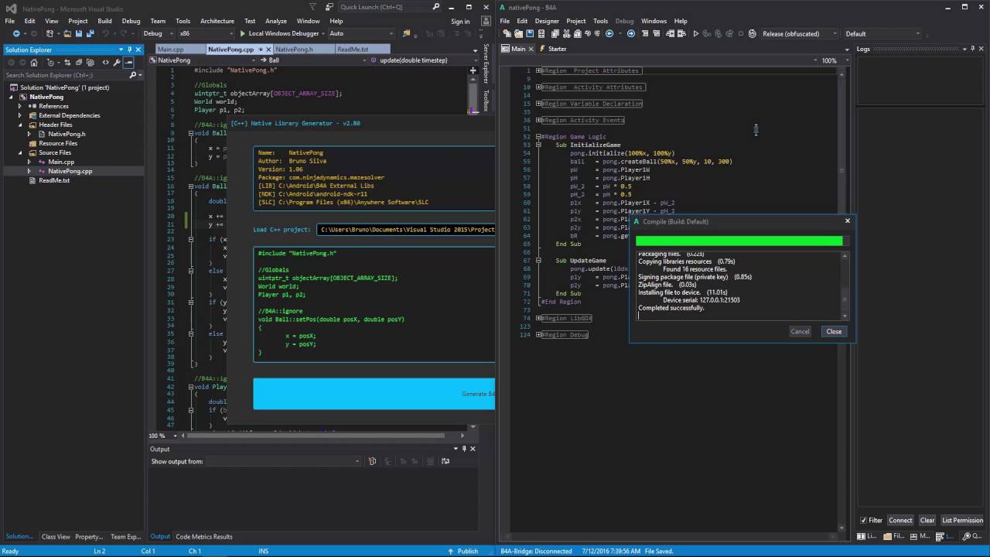Click Save All icon in Visual Studio toolbar
Screen dimensions: 990x557
click(x=90, y=34)
